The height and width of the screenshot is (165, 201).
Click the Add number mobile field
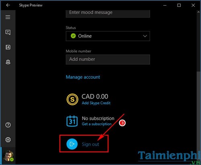click(108, 59)
